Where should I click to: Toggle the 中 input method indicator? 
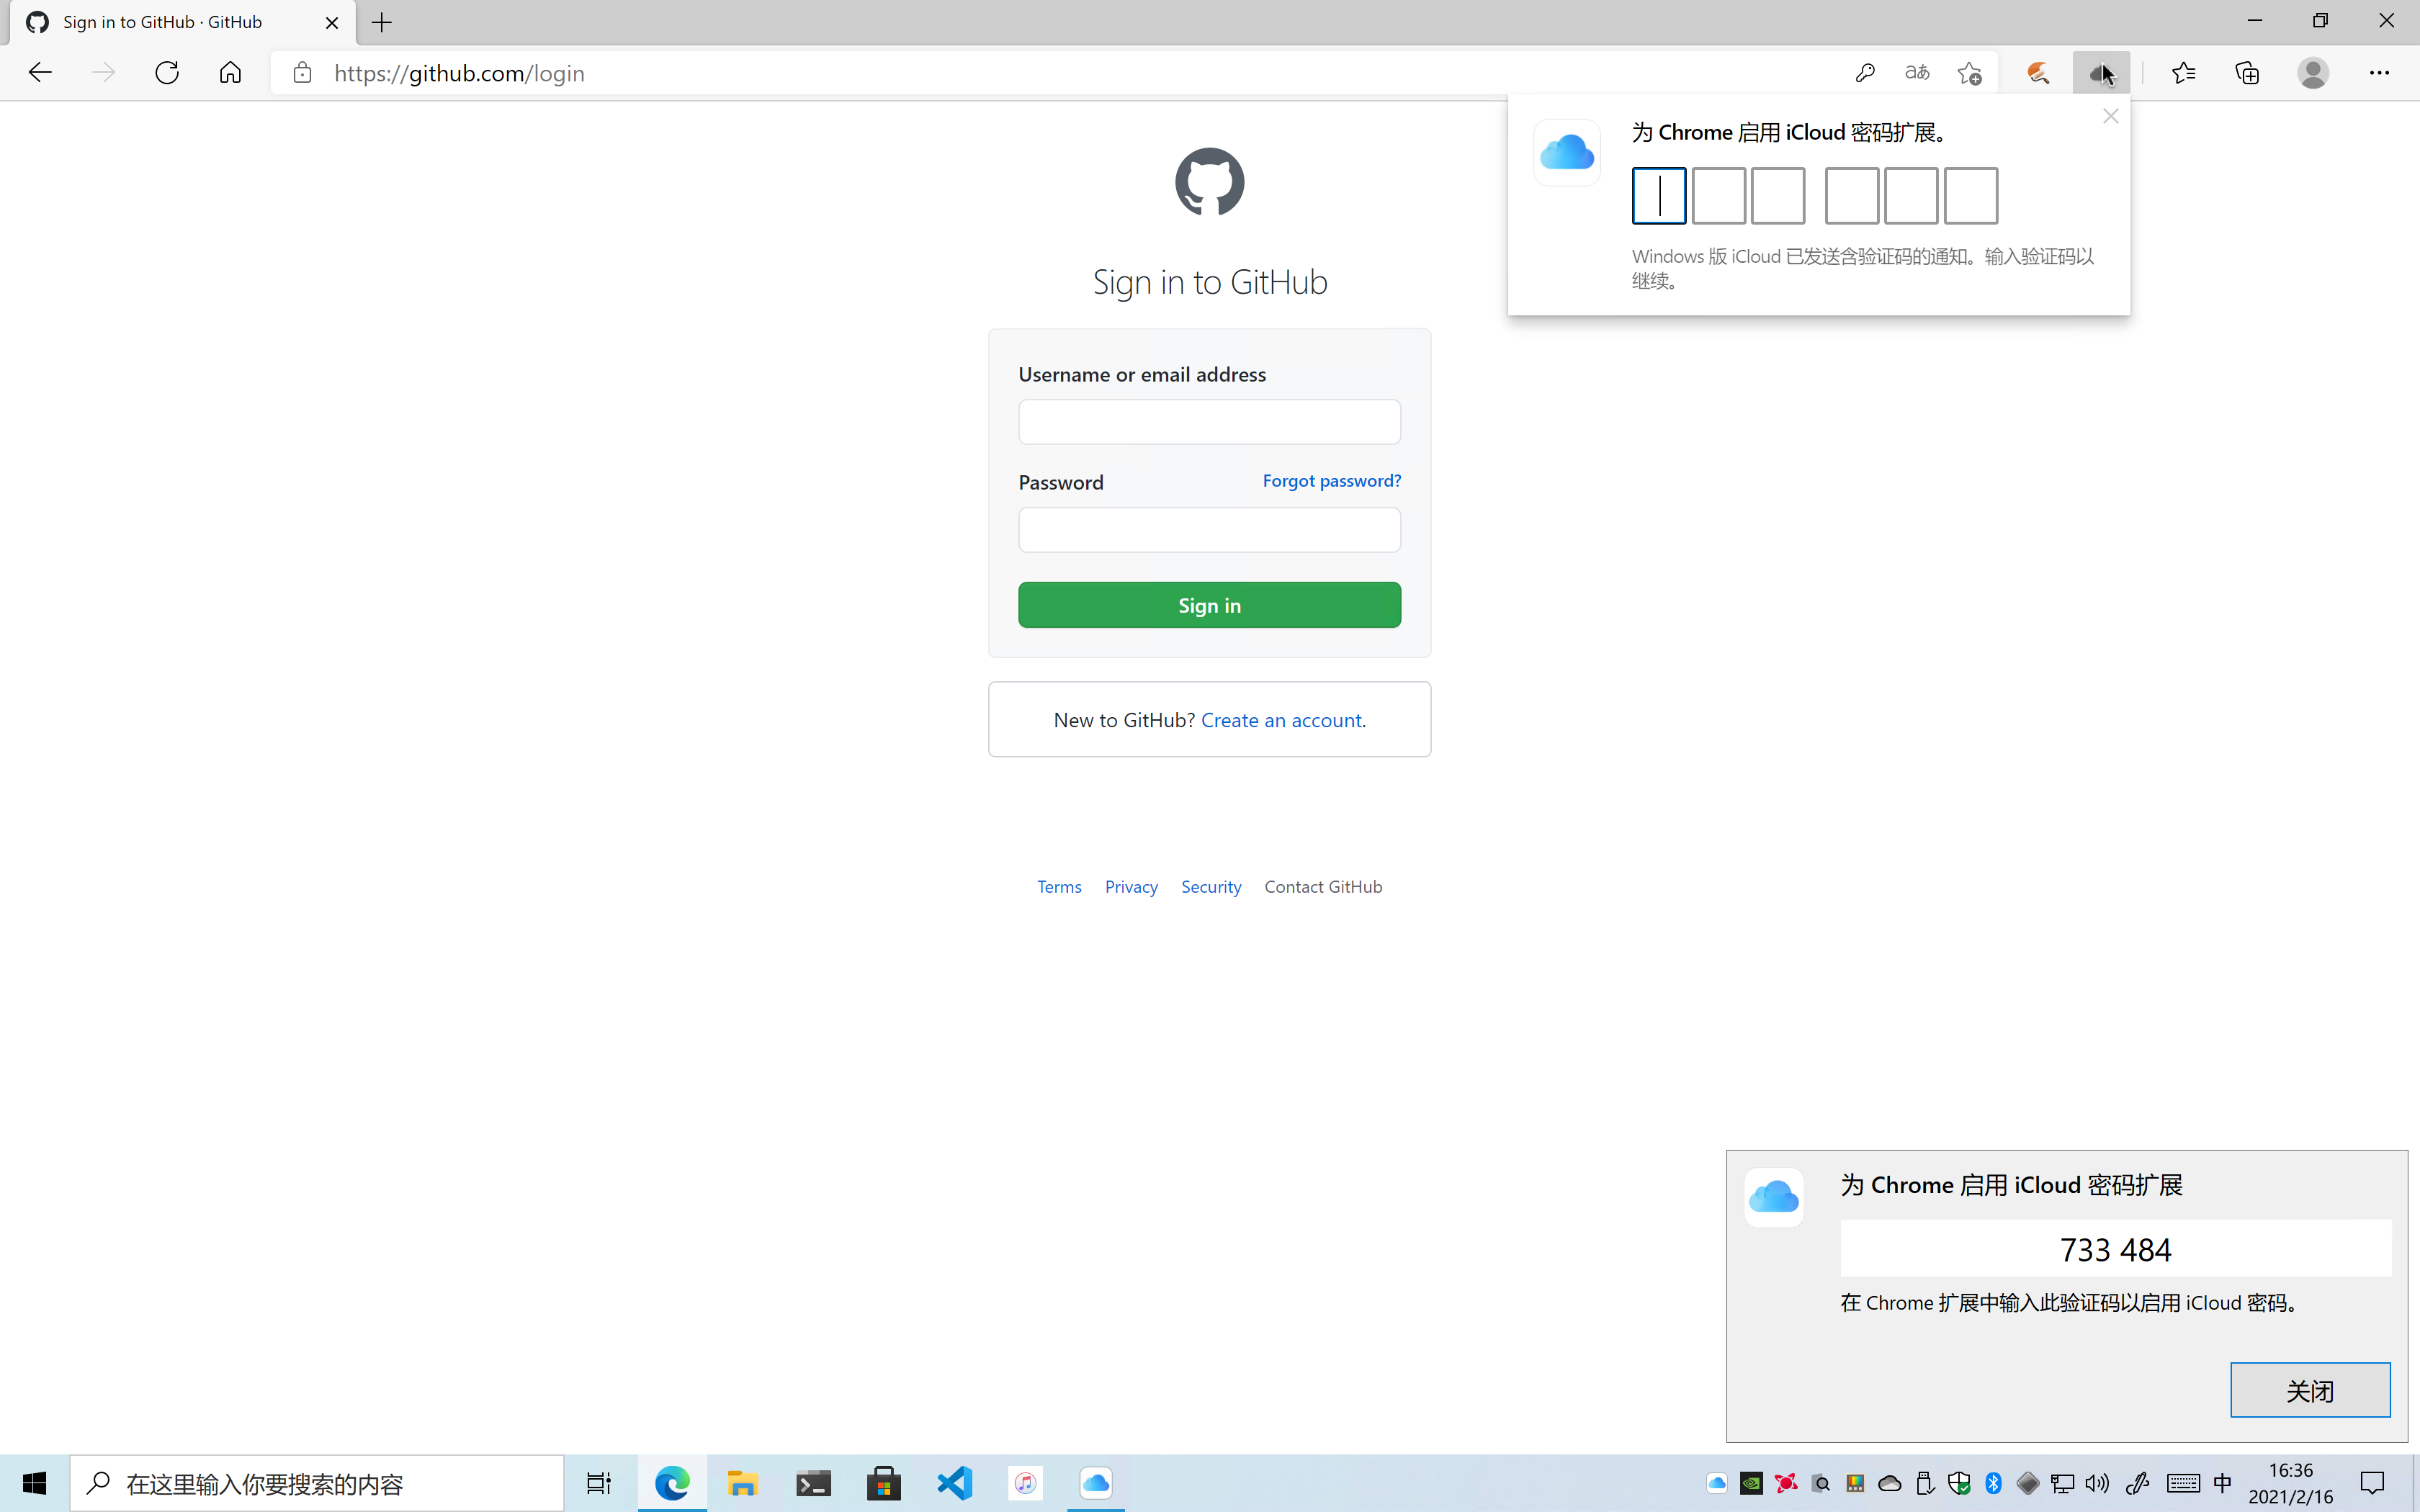[2223, 1484]
